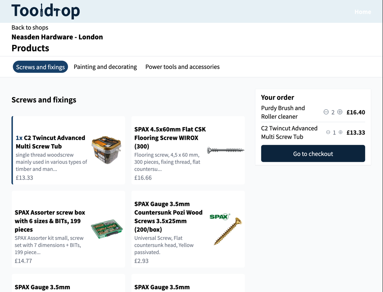Select the Screws and fixings tab
Viewport: 383px width, 292px height.
point(40,67)
